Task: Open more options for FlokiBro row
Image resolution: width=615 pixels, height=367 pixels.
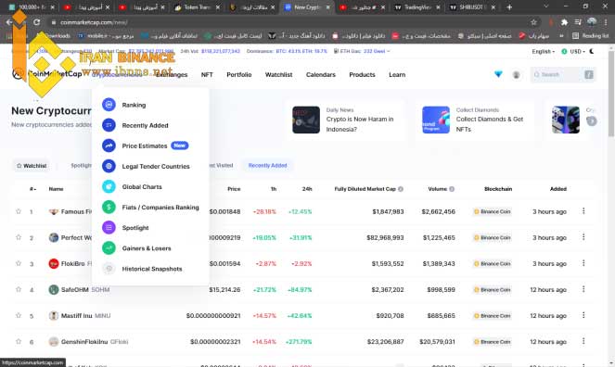Action: 583,263
